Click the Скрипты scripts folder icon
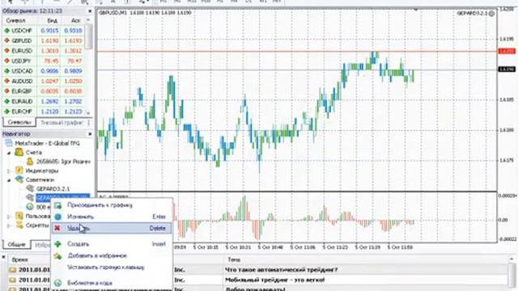Screen dimensions: 518x291 click(x=19, y=225)
